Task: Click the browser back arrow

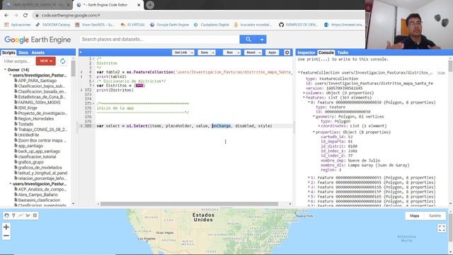Action: 6,16
